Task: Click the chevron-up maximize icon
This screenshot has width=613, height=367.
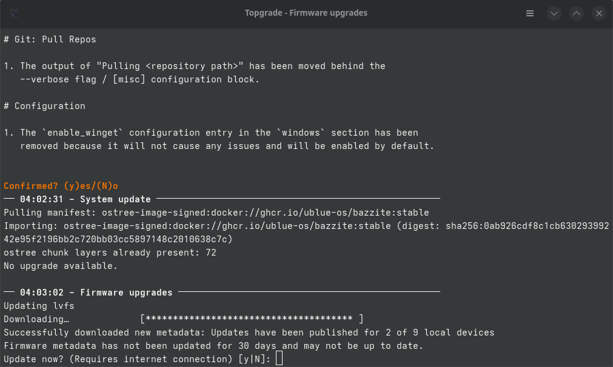Action: tap(576, 13)
